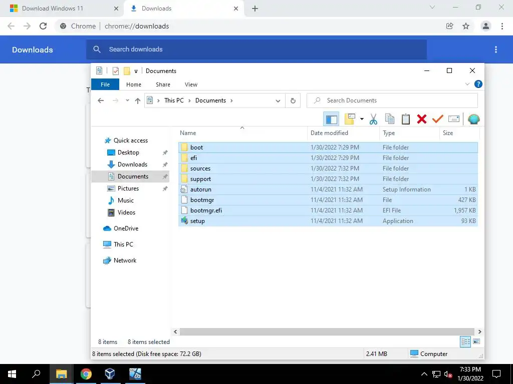513x384 pixels.
Task: Open Chrome profile avatar icon
Action: click(x=485, y=26)
